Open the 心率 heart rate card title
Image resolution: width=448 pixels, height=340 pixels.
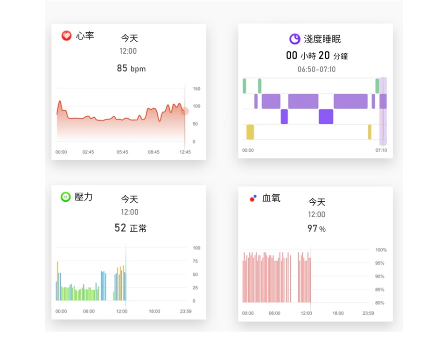coord(84,35)
